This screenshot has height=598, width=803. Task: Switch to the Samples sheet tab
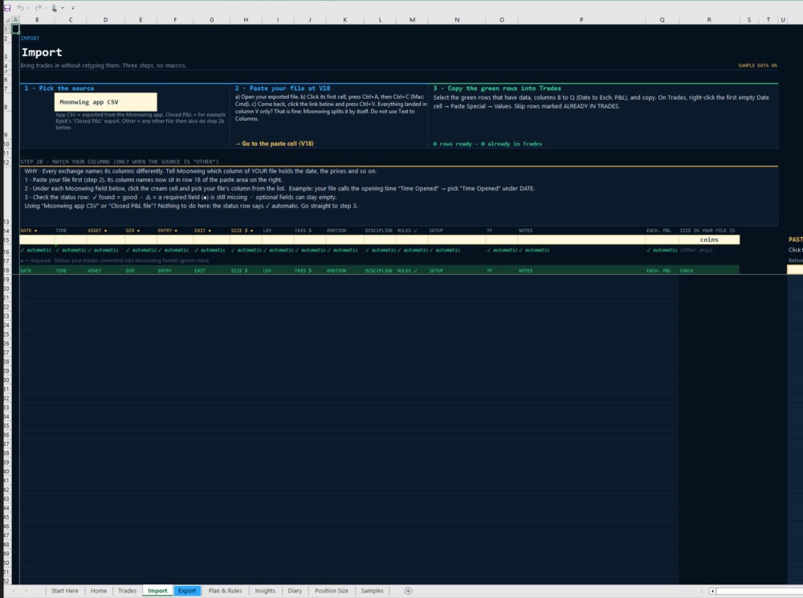click(373, 591)
